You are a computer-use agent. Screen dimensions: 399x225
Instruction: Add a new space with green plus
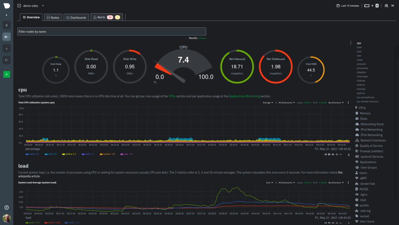click(x=7, y=74)
